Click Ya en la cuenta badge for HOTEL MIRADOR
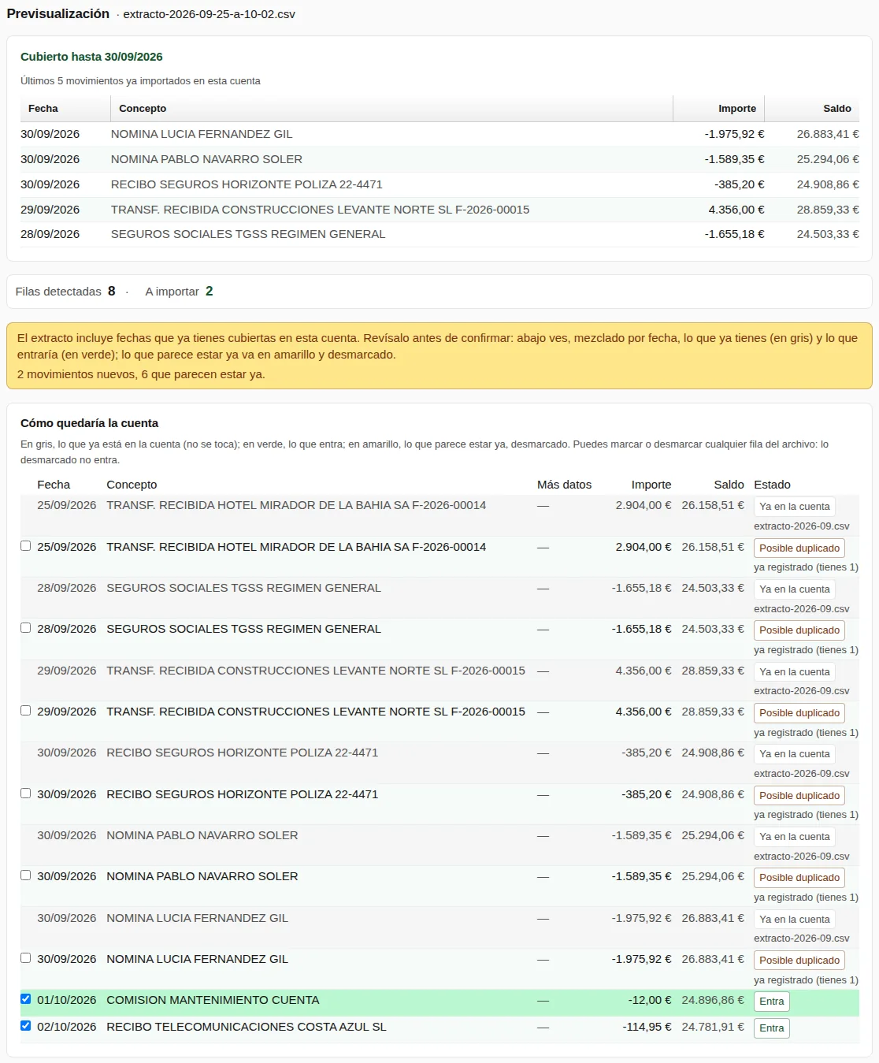 coord(795,507)
